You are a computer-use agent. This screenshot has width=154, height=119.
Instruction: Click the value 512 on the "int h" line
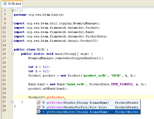tap(45, 71)
